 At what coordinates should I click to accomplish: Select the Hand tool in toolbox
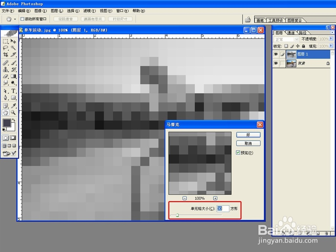pos(6,112)
